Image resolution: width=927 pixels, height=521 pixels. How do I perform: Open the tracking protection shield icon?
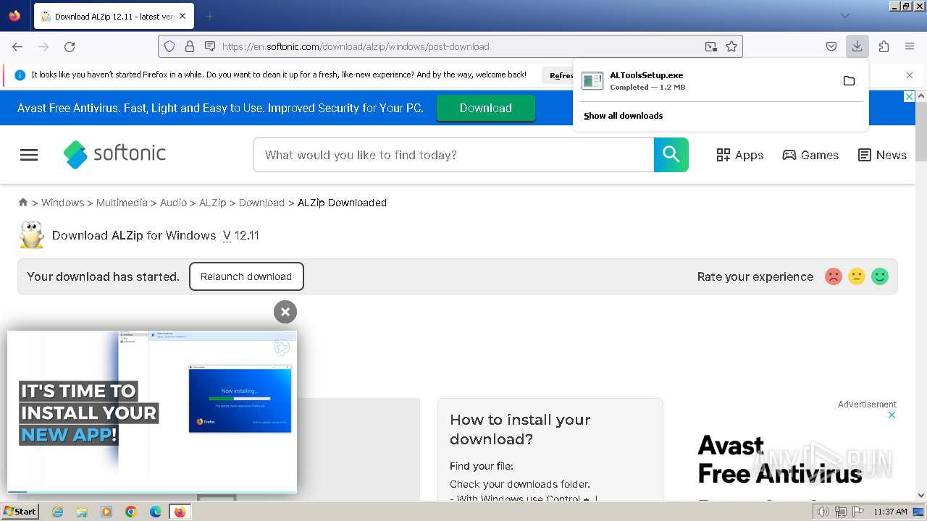point(169,46)
